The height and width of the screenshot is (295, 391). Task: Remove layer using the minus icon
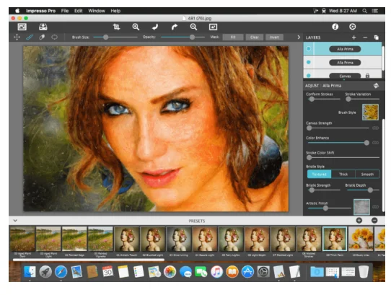365,38
